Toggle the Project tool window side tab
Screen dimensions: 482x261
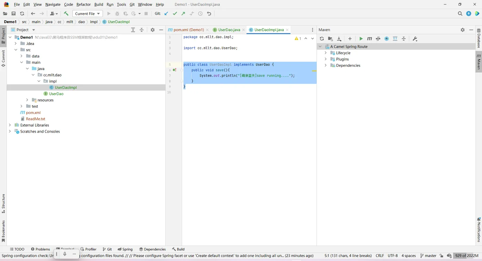[x=3, y=36]
